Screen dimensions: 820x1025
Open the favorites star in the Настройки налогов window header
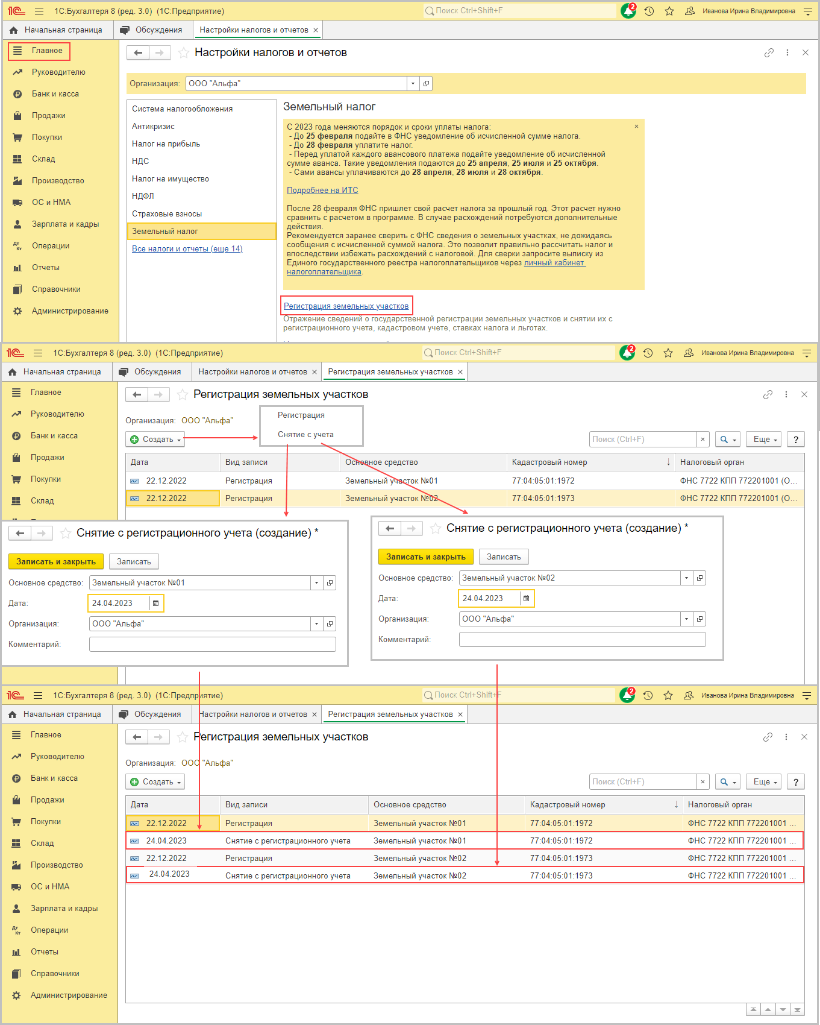(669, 11)
